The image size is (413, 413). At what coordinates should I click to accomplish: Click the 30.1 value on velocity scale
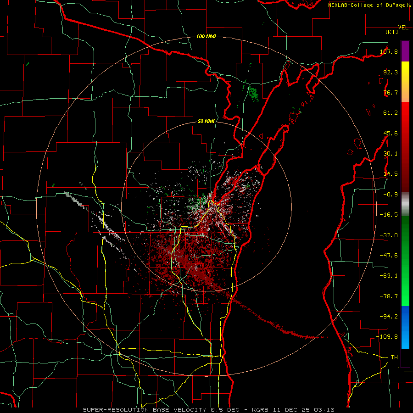click(x=391, y=154)
